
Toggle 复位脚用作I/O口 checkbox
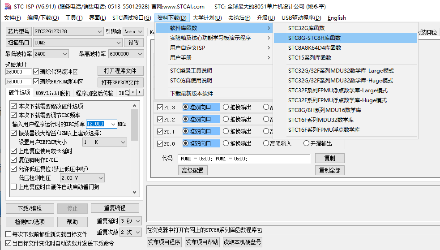13,160
